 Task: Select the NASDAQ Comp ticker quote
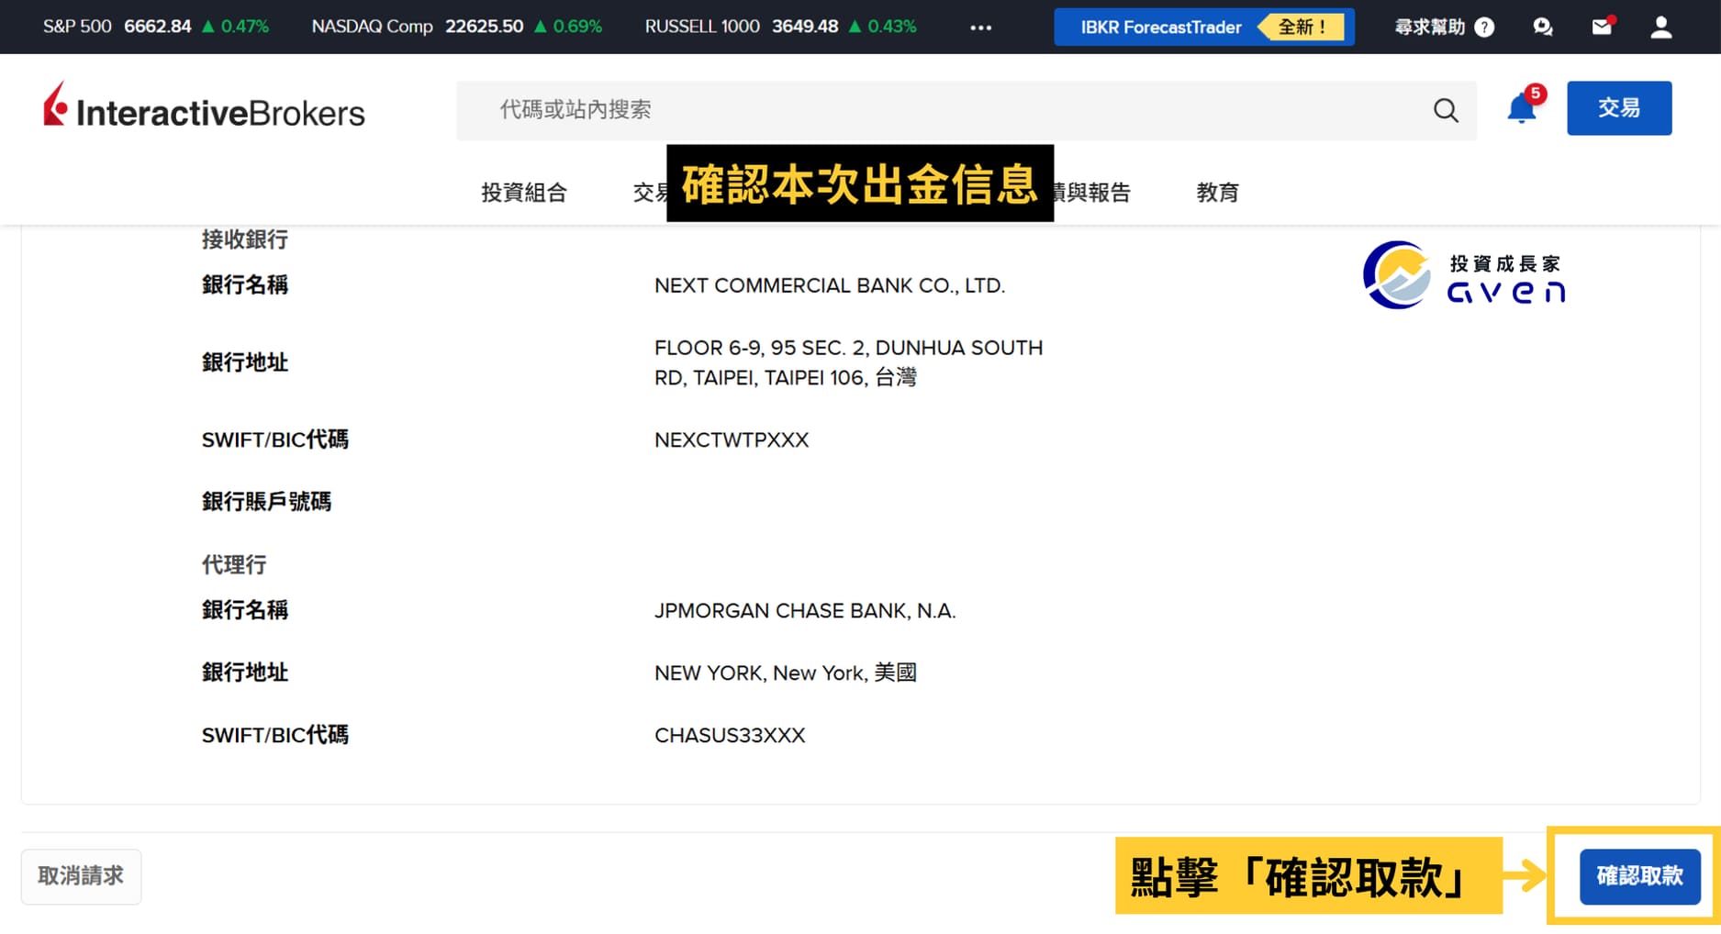pos(456,27)
